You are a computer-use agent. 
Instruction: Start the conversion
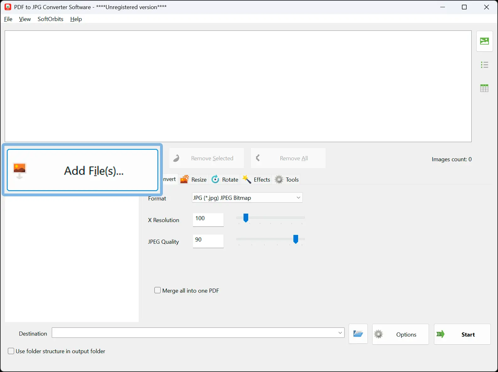click(462, 334)
